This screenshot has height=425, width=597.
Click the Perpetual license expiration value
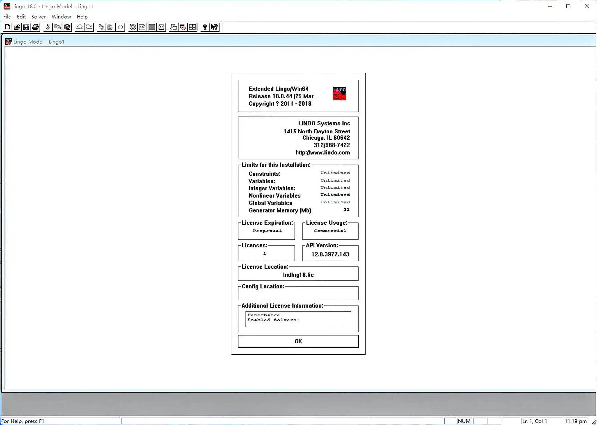tap(267, 231)
